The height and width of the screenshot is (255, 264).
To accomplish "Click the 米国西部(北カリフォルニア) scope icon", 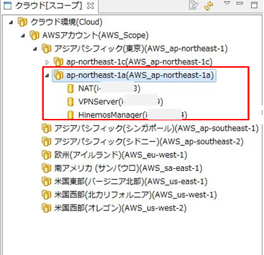I will [46, 195].
